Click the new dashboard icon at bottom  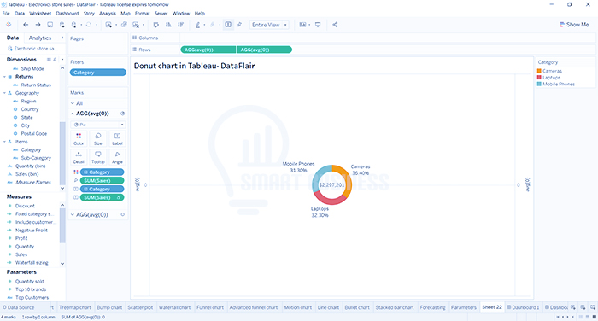click(x=583, y=307)
